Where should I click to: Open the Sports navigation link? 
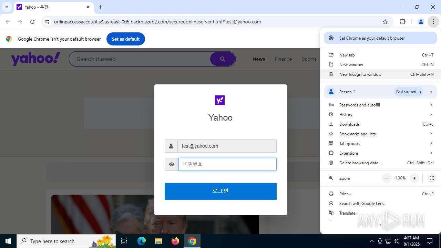(309, 59)
